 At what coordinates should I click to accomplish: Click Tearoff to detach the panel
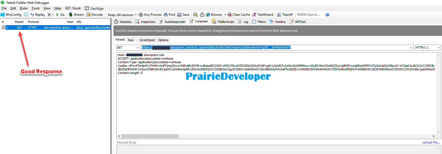(x=285, y=15)
